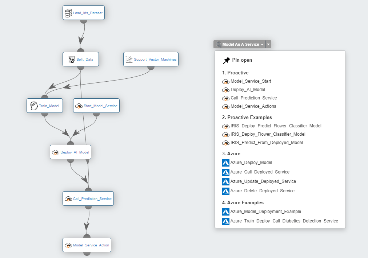Click output connector below Train_Model node
The image size is (368, 258).
coord(45,114)
